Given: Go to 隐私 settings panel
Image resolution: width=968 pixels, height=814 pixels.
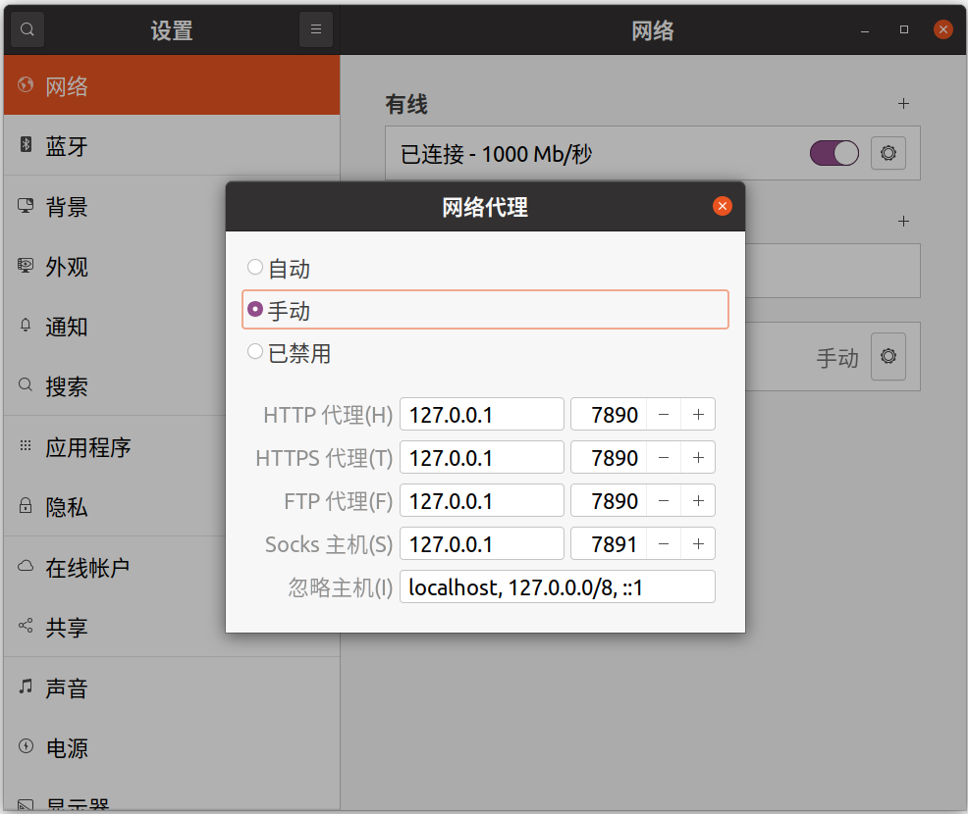Looking at the screenshot, I should point(67,507).
